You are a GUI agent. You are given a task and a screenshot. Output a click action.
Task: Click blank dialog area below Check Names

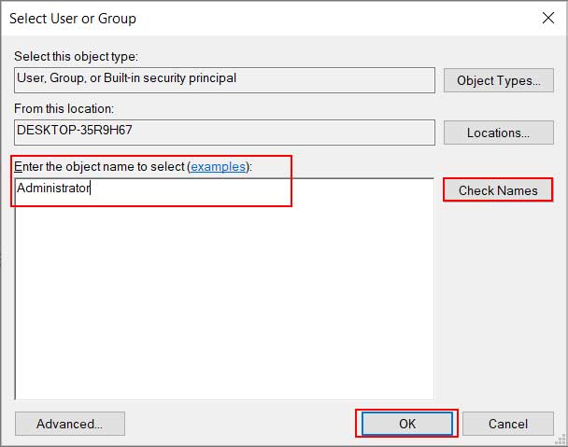click(498, 299)
